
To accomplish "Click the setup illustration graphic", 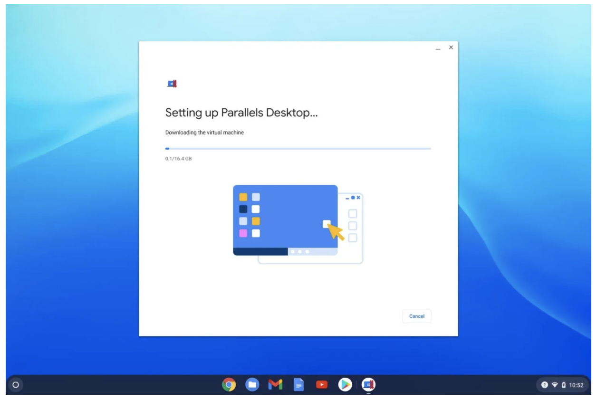I will click(297, 223).
